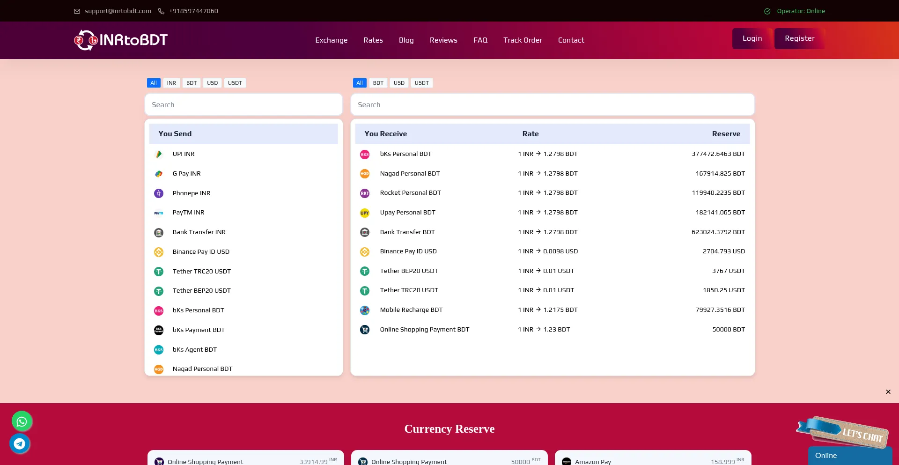899x465 pixels.
Task: Focus the You Receive search field
Action: point(553,105)
